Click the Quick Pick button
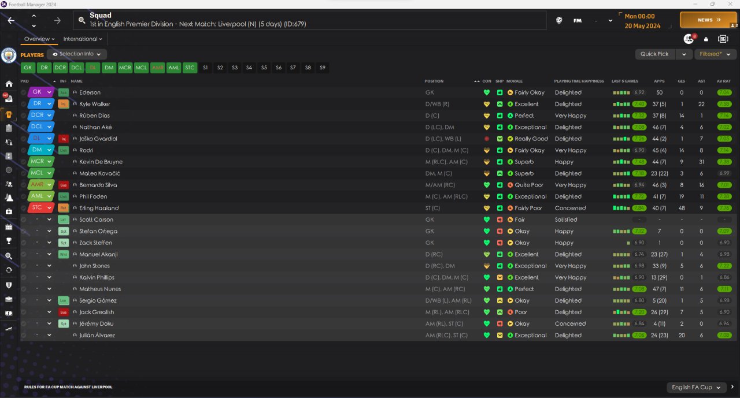Screen dimensions: 740x398 tap(654, 54)
